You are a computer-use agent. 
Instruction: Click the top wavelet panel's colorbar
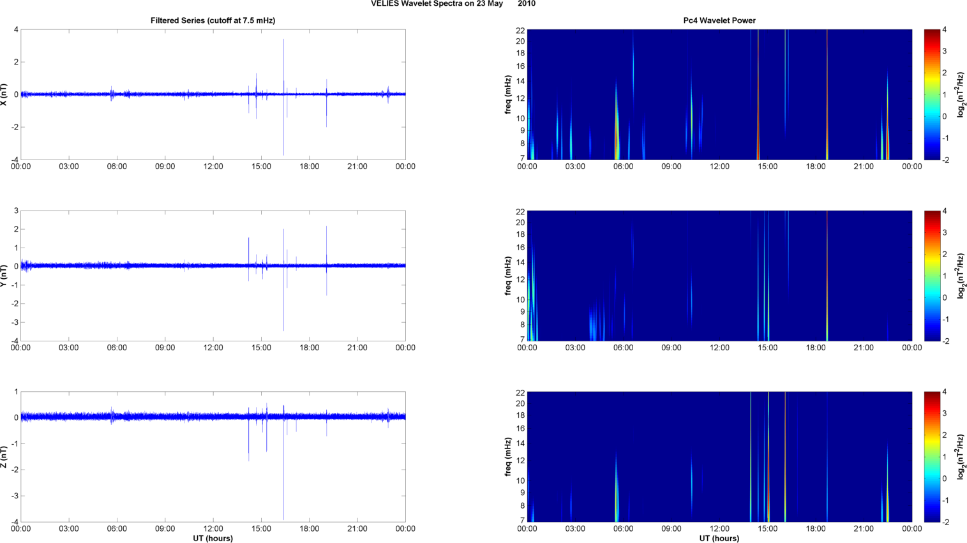pos(932,94)
